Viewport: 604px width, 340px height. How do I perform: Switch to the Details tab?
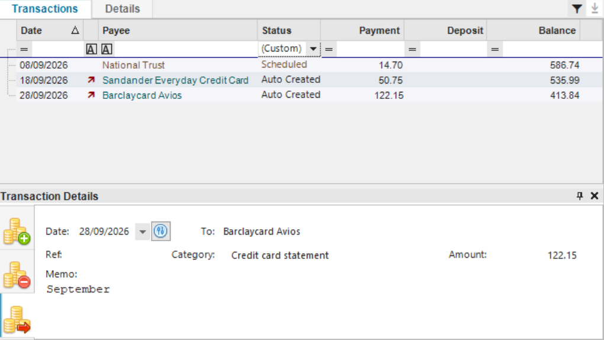click(x=123, y=9)
